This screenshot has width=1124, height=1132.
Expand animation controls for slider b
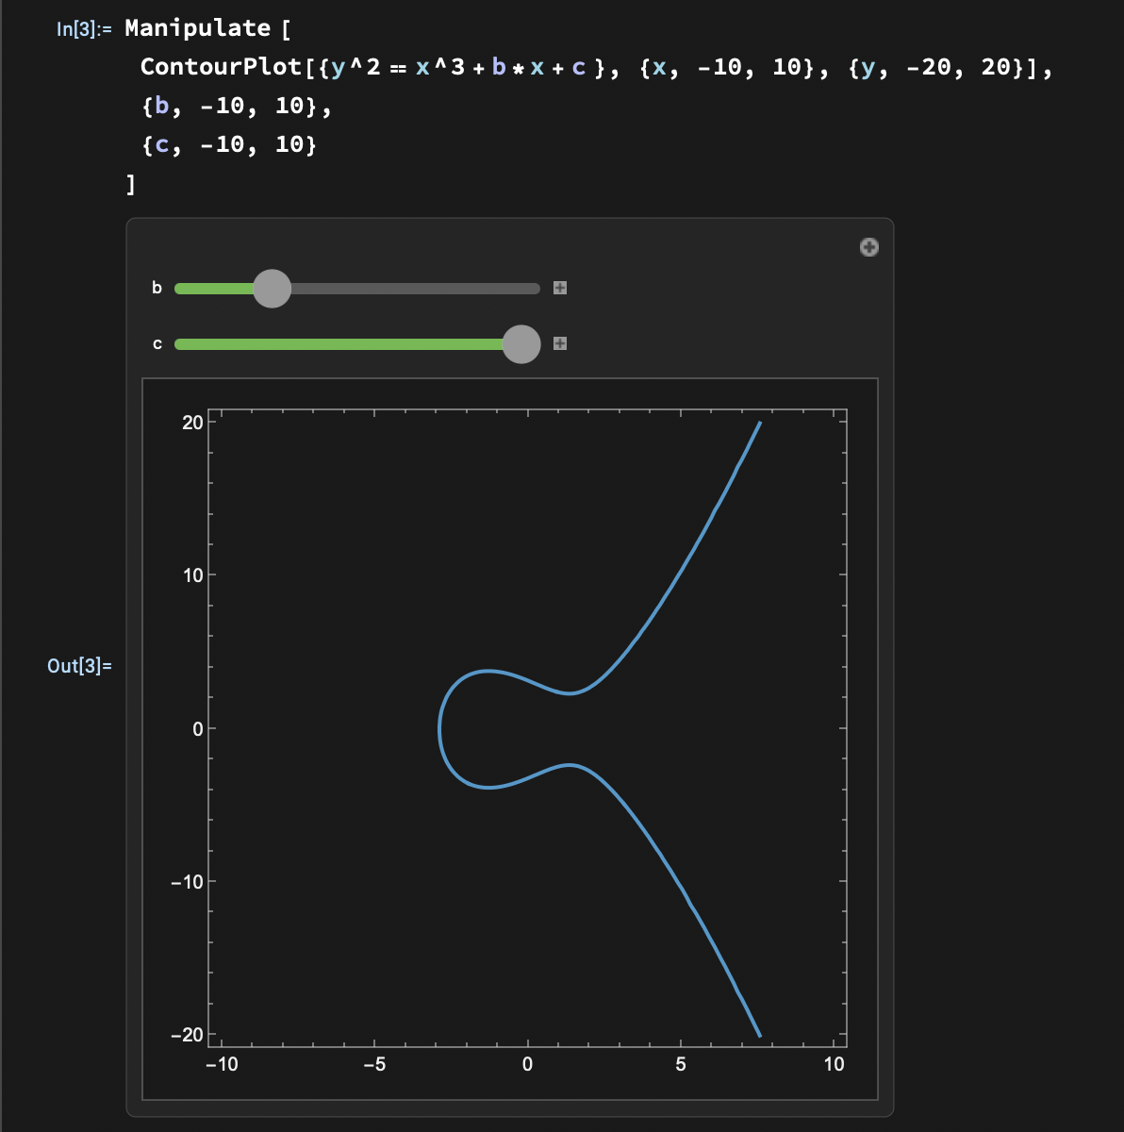pyautogui.click(x=559, y=288)
